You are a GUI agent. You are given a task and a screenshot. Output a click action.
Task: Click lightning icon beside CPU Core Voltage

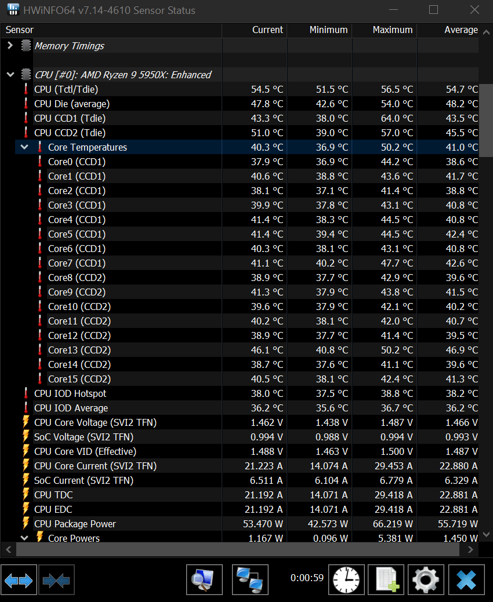pyautogui.click(x=26, y=422)
